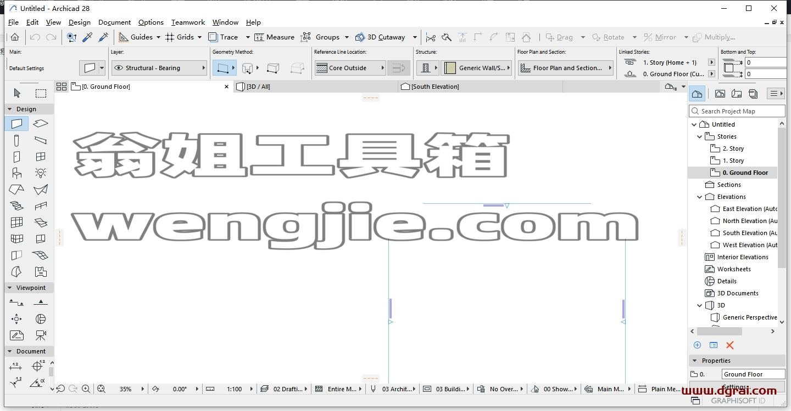Click the Split scissors icon
791x411 pixels.
point(431,37)
